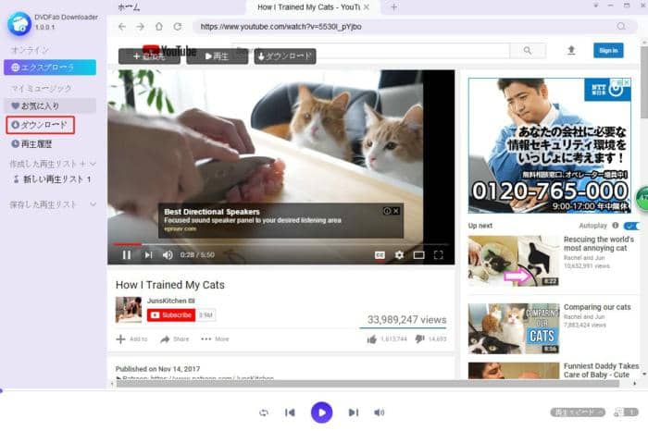This screenshot has height=431, width=648.
Task: Close the Best Directional Speakers ad overlay
Action: 396,211
